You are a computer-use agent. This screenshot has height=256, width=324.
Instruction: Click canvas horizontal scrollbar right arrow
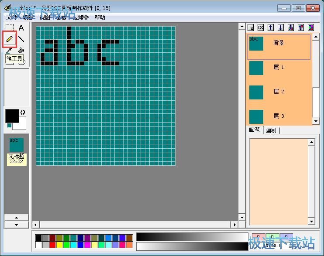(x=234, y=225)
